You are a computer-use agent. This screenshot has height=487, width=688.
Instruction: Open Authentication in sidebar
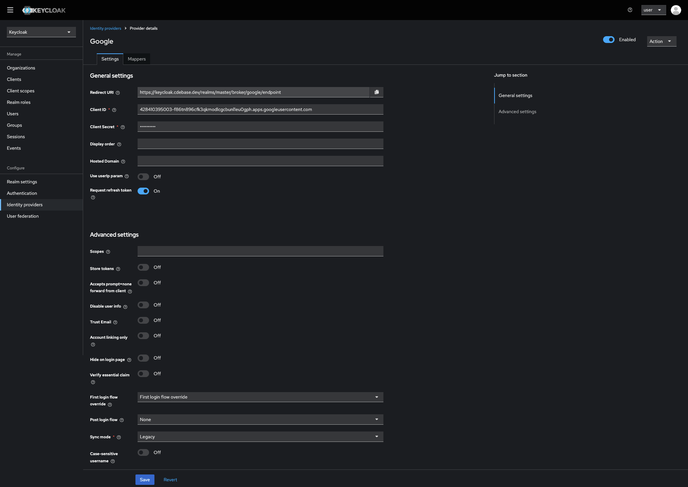pos(42,193)
